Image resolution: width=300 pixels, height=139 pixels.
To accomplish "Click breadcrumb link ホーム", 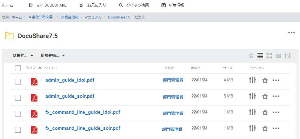I will click(17, 17).
